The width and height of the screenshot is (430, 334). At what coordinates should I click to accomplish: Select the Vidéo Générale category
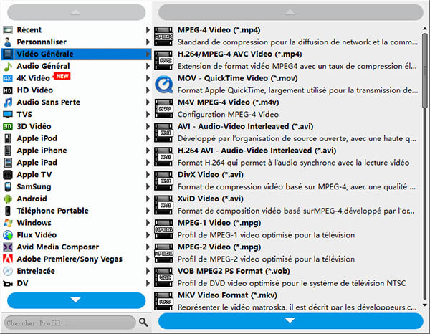click(x=77, y=54)
